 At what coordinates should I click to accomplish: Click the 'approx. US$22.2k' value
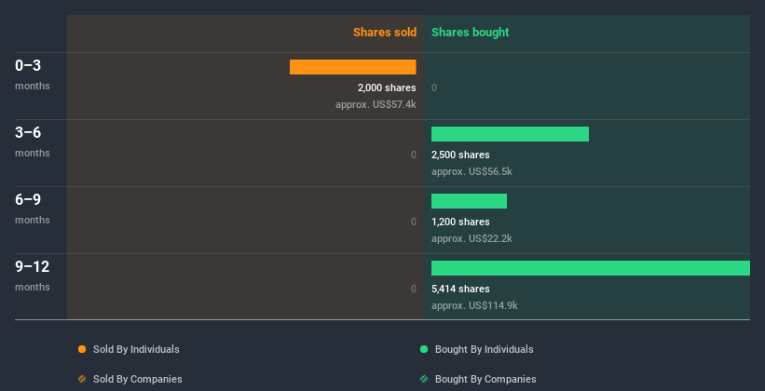pos(471,239)
